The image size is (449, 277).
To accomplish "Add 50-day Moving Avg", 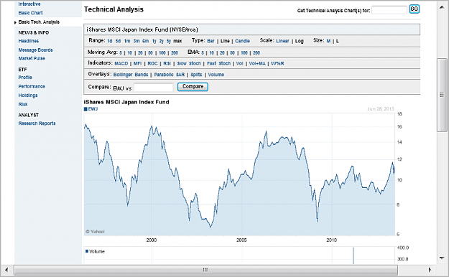I will 150,53.
